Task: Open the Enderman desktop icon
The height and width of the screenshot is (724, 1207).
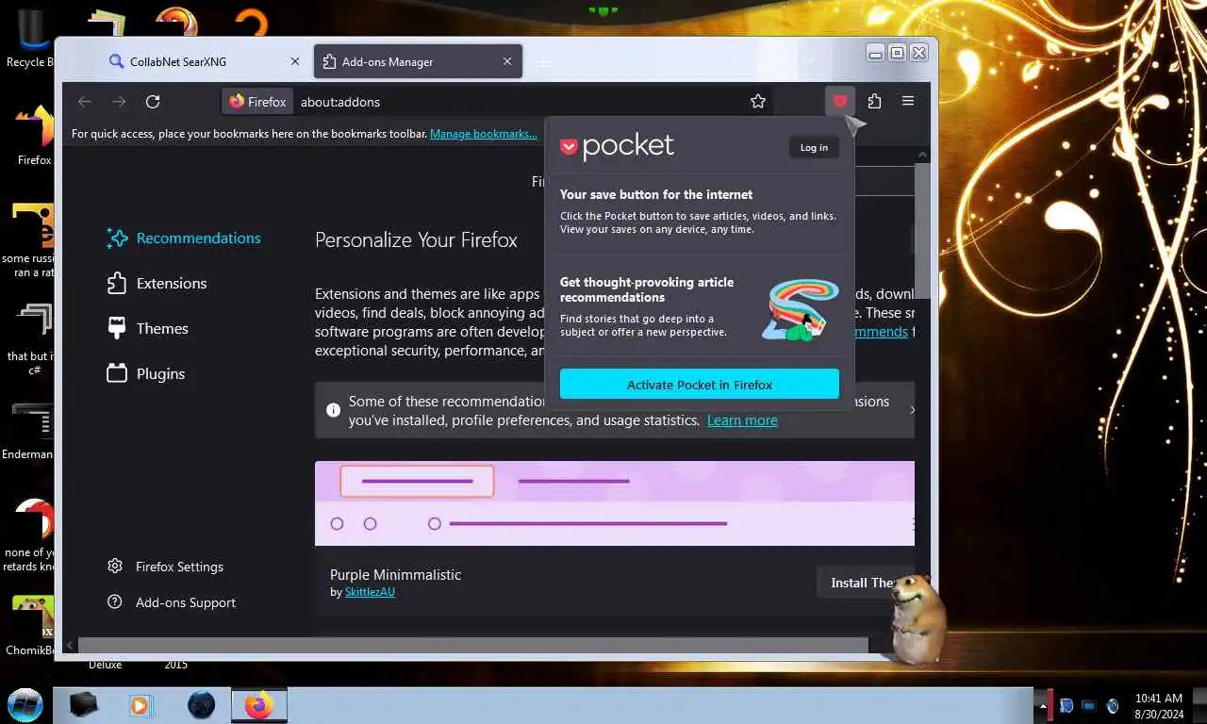Action: coord(30,431)
